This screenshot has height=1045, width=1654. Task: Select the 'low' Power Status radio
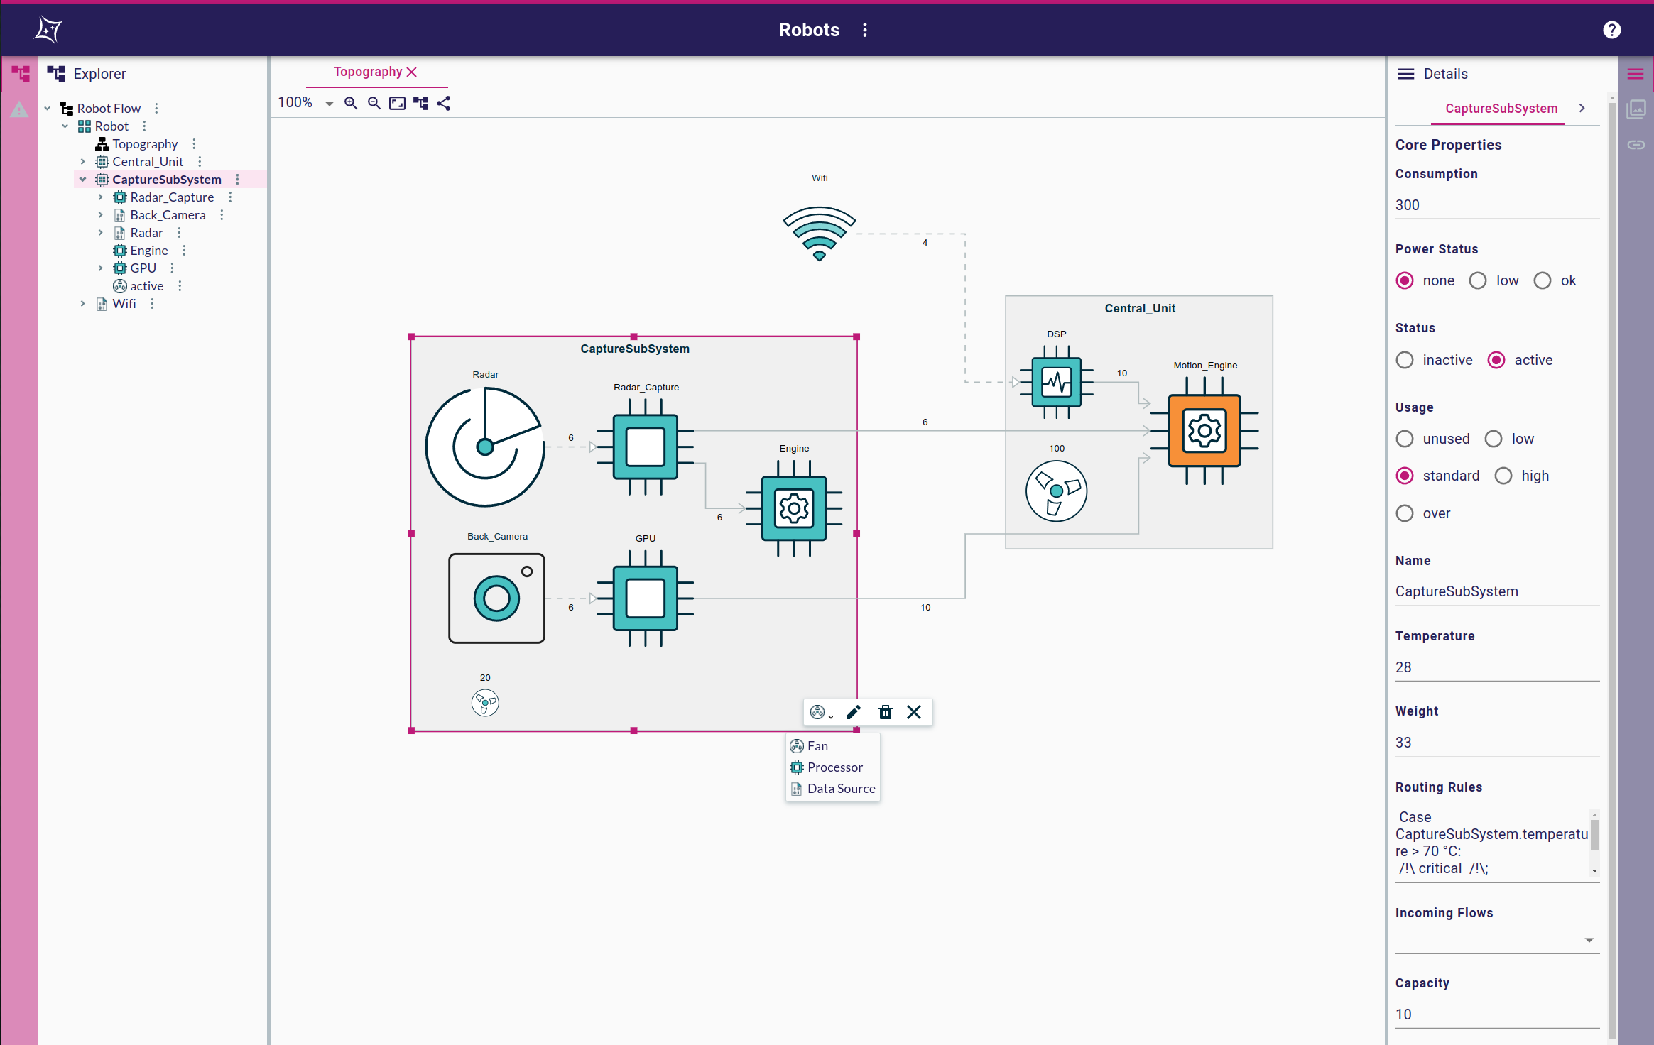1478,280
